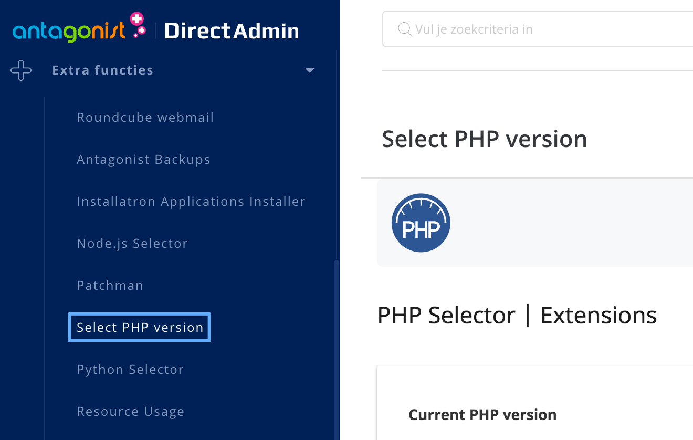Screen dimensions: 693x440
Task: Click the Antagonist logo
Action: coord(79,26)
